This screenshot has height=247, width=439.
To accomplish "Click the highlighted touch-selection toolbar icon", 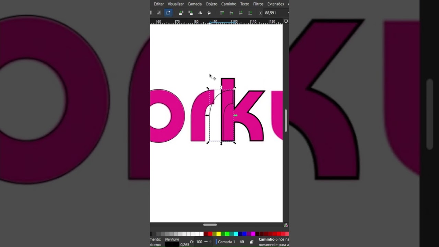I will (168, 13).
